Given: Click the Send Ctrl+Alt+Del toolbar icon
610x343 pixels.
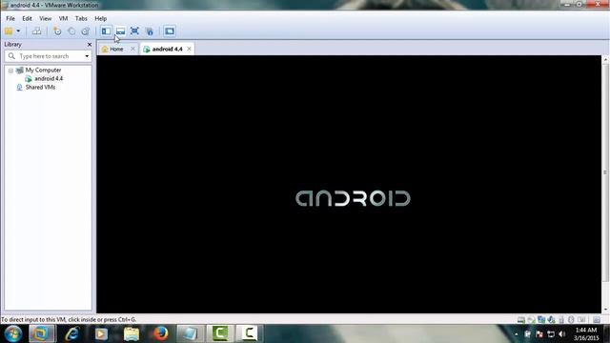Looking at the screenshot, I should 36,31.
